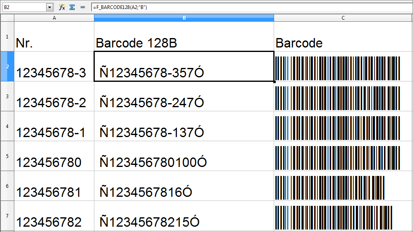Select row 7 header
Image resolution: width=413 pixels, height=232 pixels.
click(x=7, y=216)
